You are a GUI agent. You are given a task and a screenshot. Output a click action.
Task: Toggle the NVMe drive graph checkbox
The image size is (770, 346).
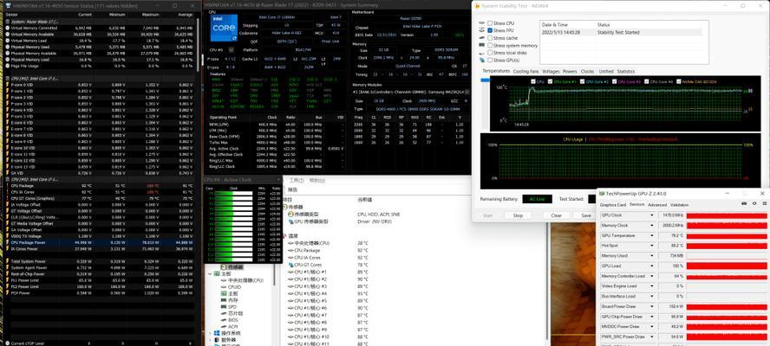[x=679, y=81]
